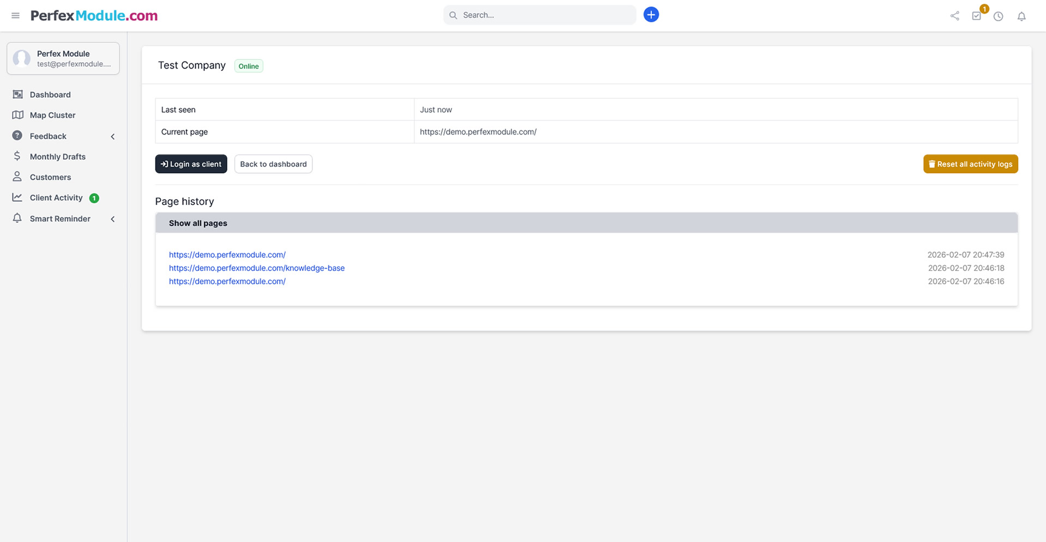
Task: Expand the Smart Reminder submenu arrow
Action: click(113, 219)
